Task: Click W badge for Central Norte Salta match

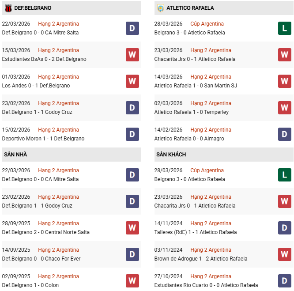Action: tap(132, 228)
